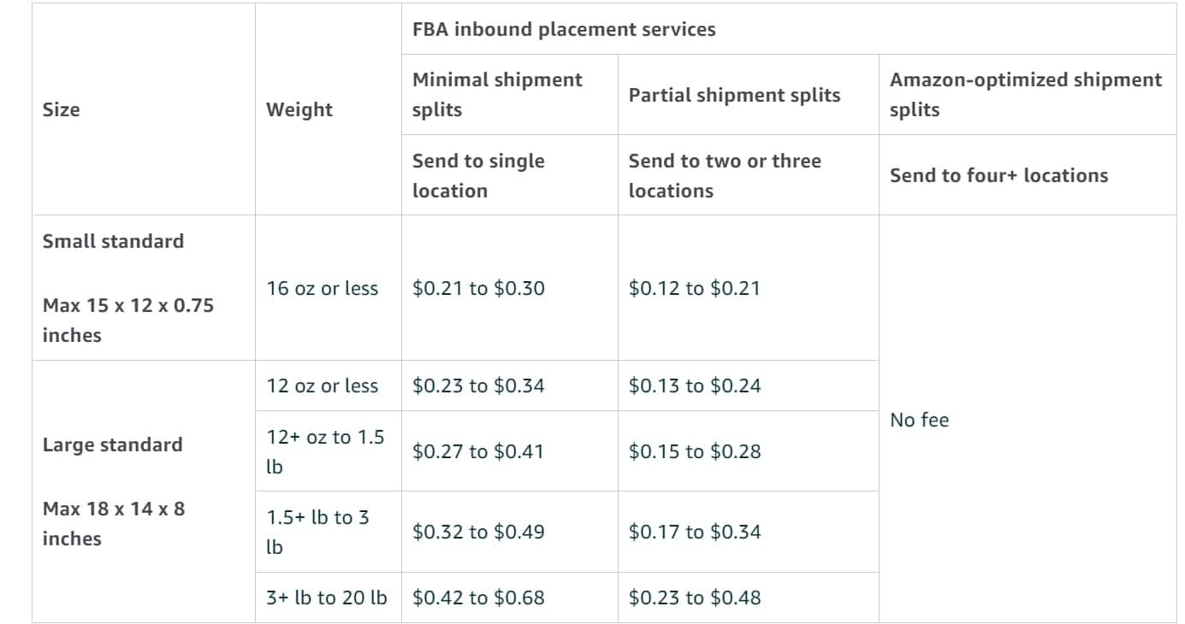Click Amazon-optimized shipment splits heading

pyautogui.click(x=1026, y=94)
